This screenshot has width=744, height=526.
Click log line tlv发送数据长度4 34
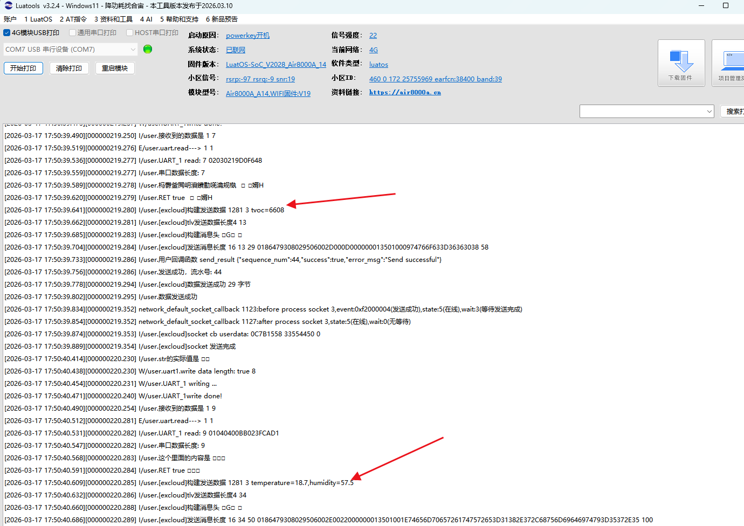click(126, 495)
